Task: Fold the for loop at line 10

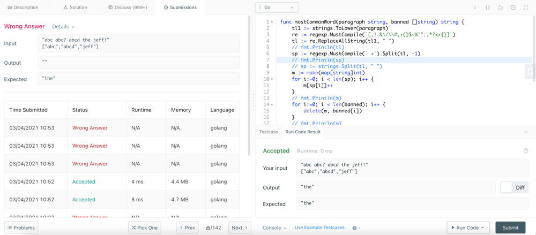Action: click(272, 79)
